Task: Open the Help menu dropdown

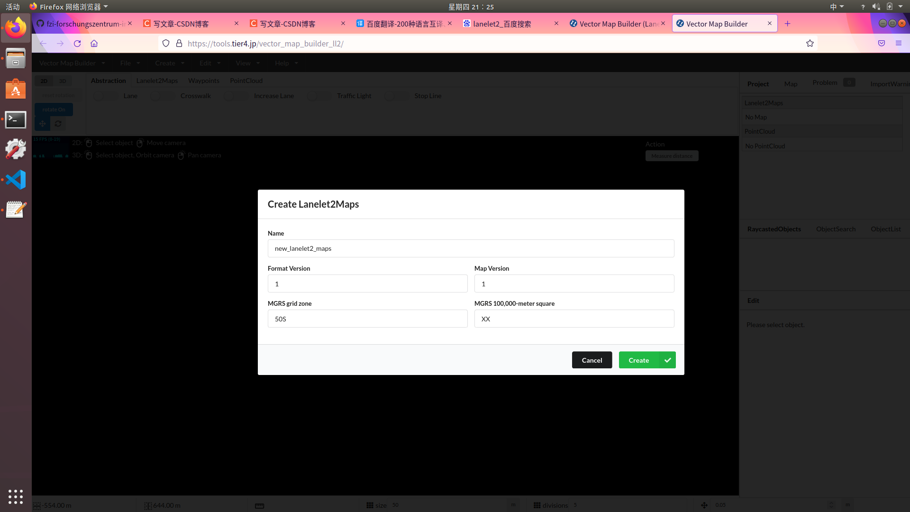Action: click(286, 63)
